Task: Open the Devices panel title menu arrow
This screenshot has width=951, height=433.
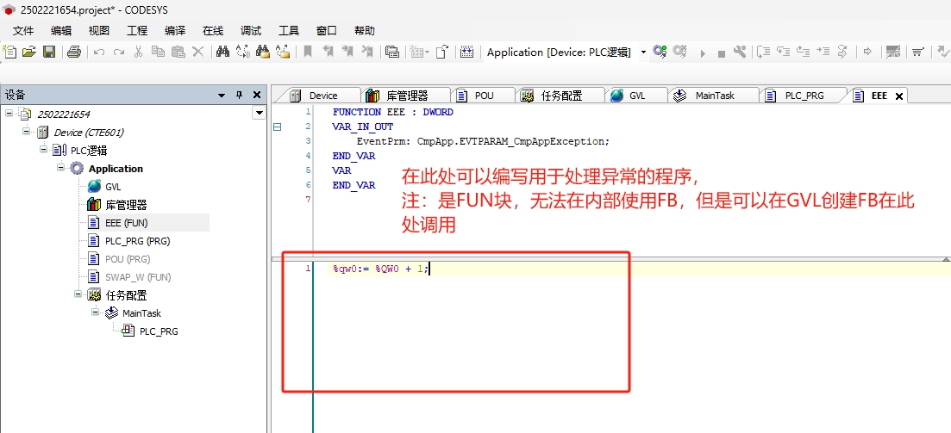Action: 222,95
